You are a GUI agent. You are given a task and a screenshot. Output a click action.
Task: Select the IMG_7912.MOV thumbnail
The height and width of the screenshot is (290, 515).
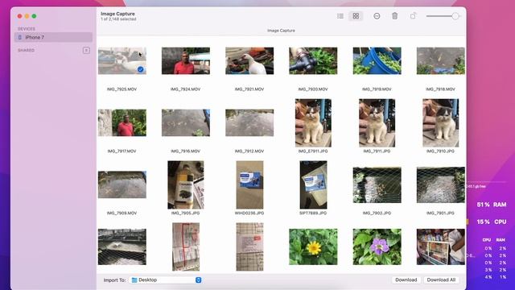click(249, 122)
